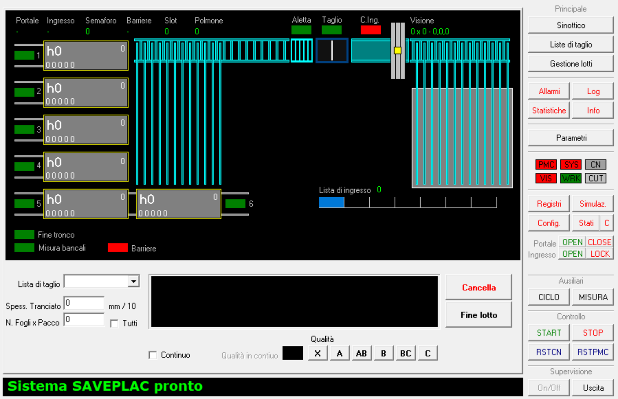Viewport: 618px width, 399px height.
Task: Open the Parametri page
Action: pos(571,138)
